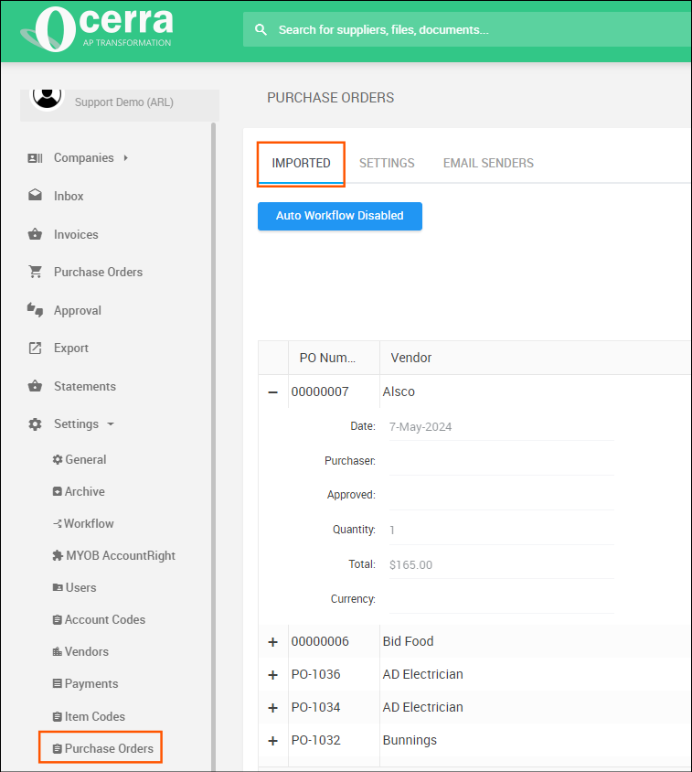Click the Quantity value 1
The image size is (692, 772).
click(x=392, y=531)
